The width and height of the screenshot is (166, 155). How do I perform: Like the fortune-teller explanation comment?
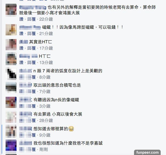[21, 19]
